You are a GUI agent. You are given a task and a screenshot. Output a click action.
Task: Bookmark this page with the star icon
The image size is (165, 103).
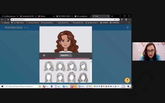click(118, 20)
